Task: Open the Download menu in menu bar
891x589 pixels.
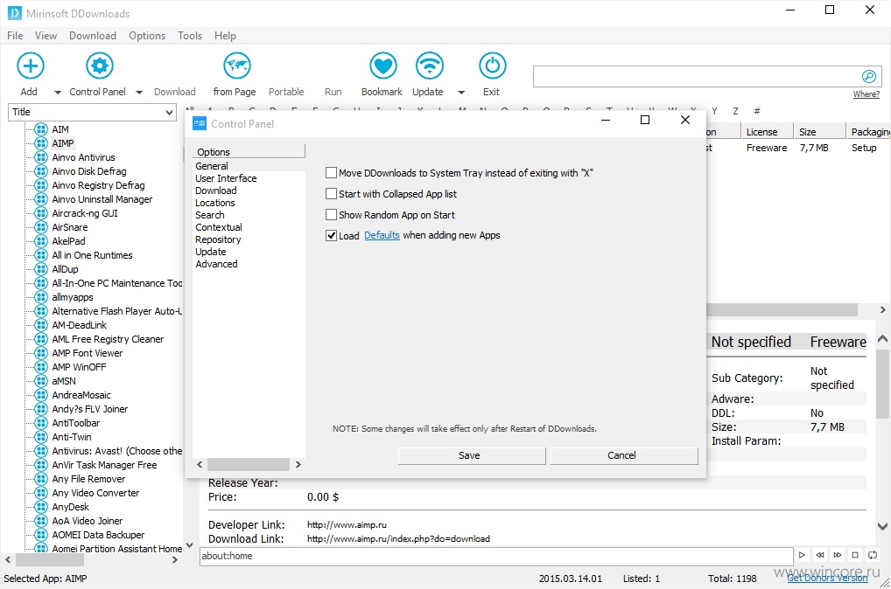Action: 93,36
